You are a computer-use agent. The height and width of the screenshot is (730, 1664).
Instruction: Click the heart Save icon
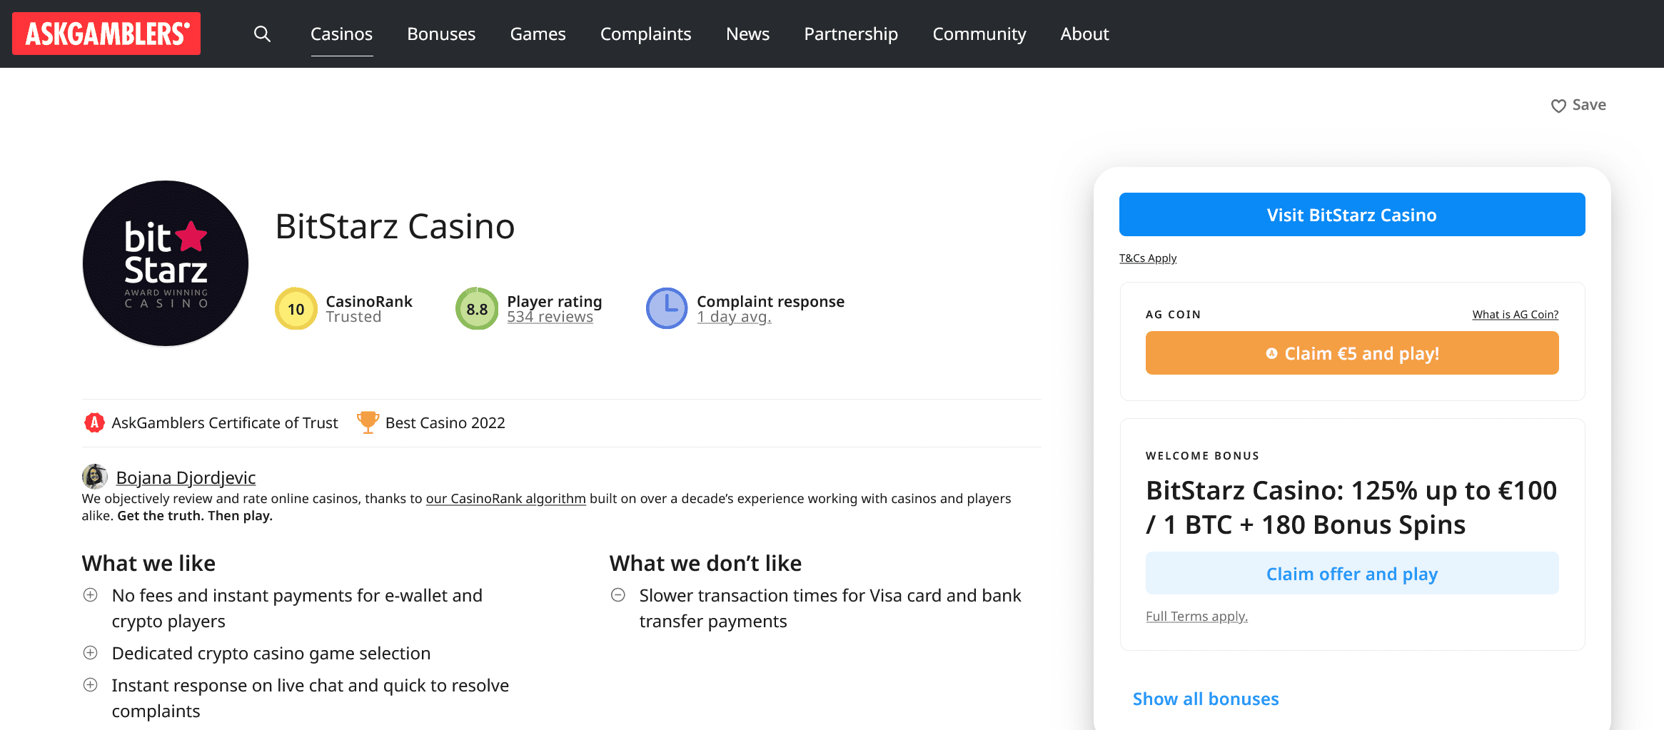tap(1558, 106)
